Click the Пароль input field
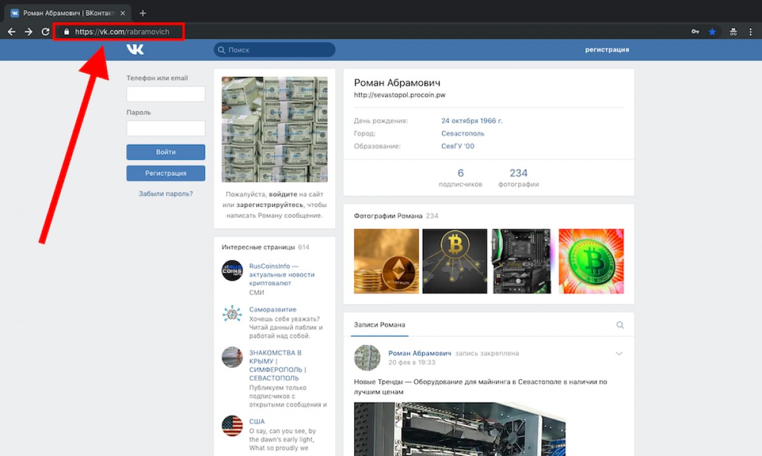Viewport: 762px width, 456px height. (166, 128)
